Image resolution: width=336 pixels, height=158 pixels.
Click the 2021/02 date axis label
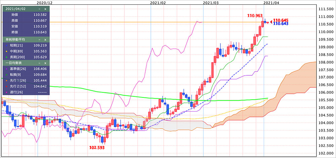click(x=158, y=2)
